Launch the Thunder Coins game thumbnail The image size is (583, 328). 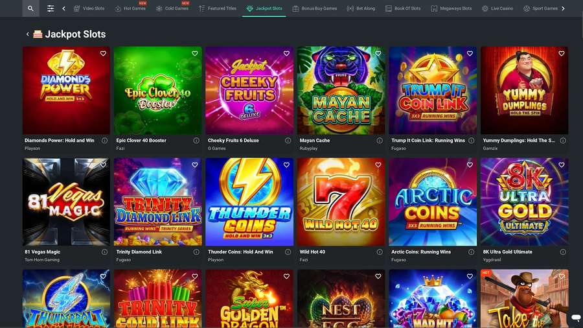click(x=249, y=202)
